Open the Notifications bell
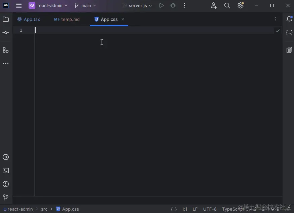The width and height of the screenshot is (294, 213). point(289,19)
